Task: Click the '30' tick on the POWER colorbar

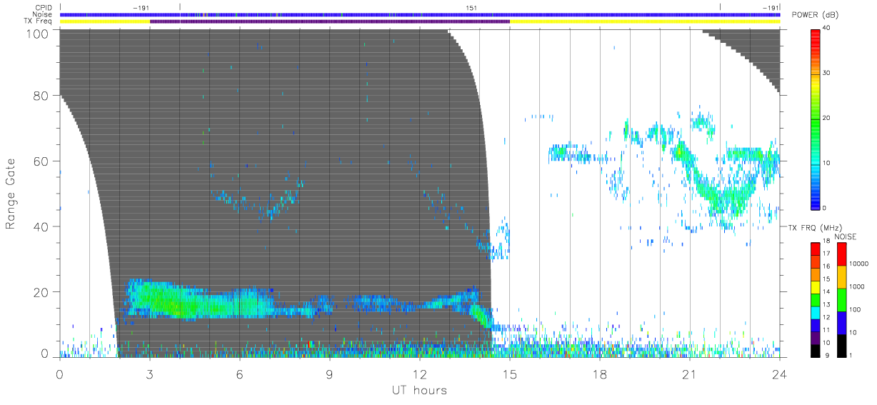Action: pos(827,73)
